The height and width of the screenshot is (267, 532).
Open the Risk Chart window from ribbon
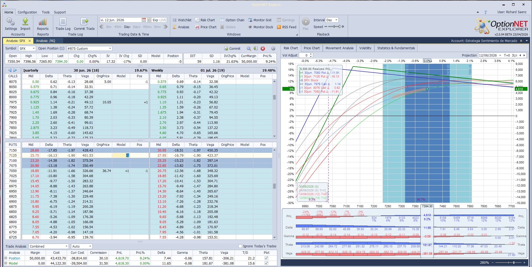(205, 20)
